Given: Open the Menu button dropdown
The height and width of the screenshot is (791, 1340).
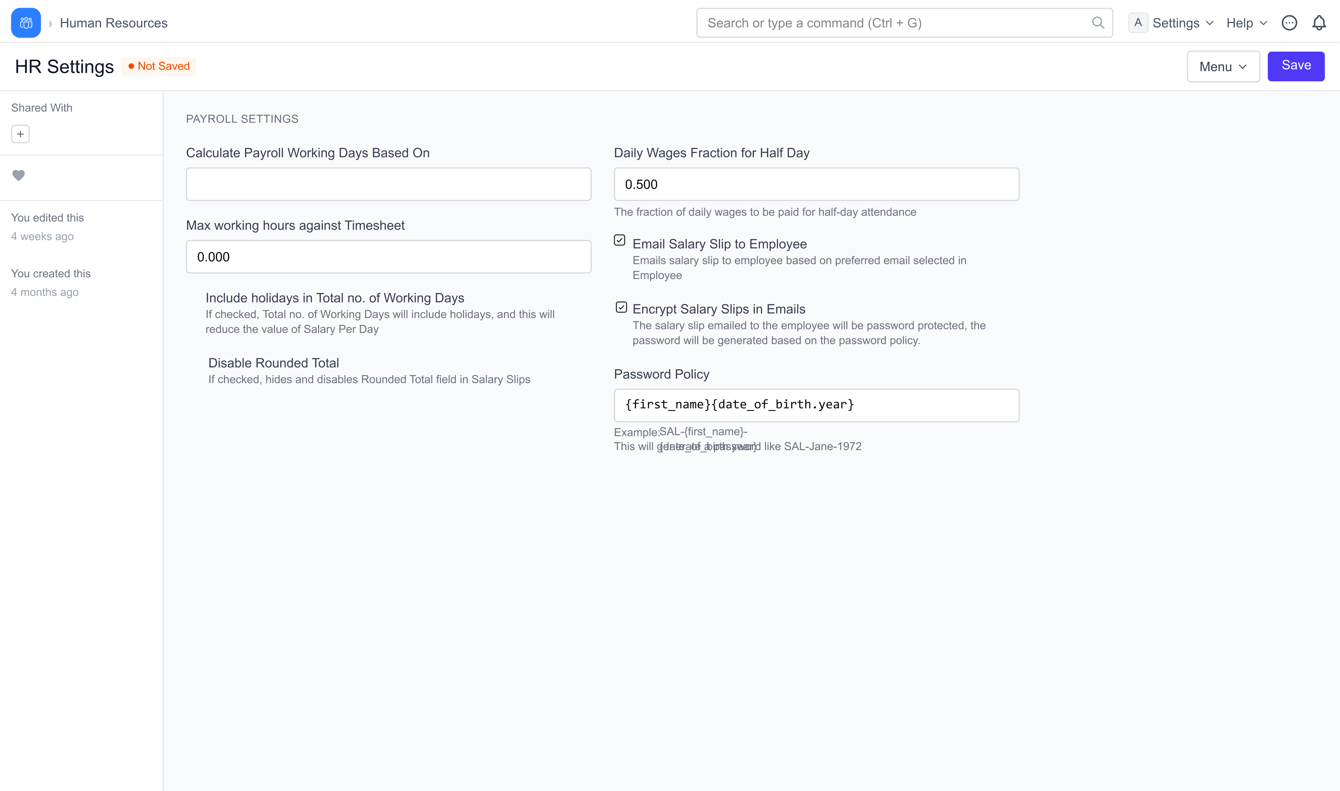Looking at the screenshot, I should click(1223, 67).
